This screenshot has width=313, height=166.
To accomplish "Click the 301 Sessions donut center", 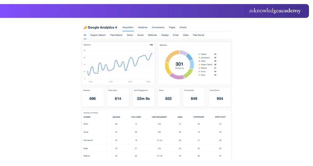I will pyautogui.click(x=179, y=65).
